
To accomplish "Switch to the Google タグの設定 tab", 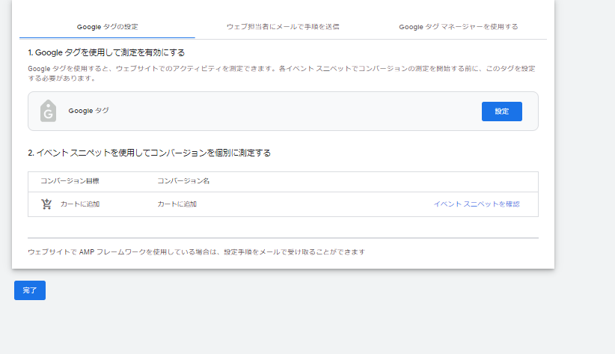I will [107, 27].
